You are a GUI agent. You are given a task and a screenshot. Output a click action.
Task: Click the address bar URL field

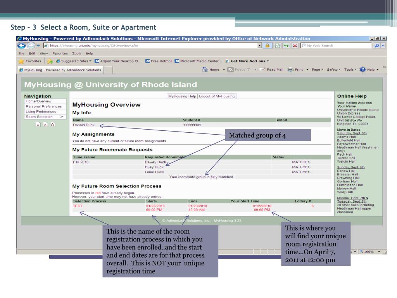click(151, 46)
